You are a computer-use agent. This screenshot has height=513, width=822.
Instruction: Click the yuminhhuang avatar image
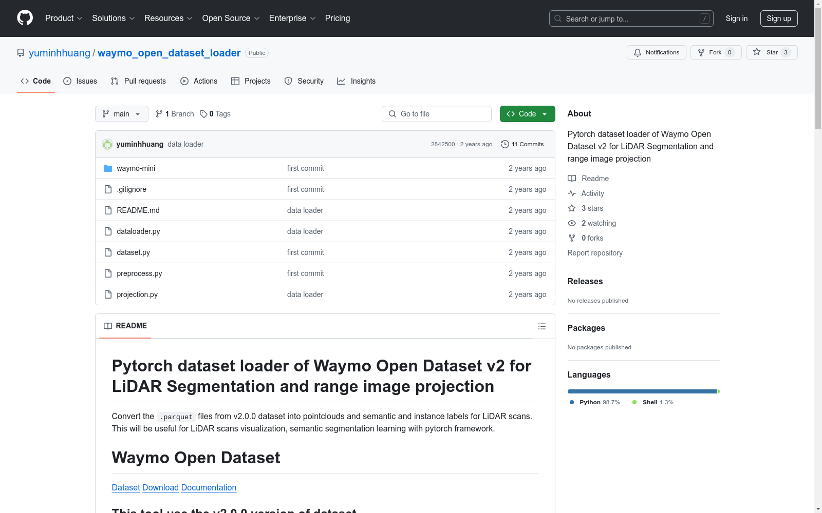point(107,144)
